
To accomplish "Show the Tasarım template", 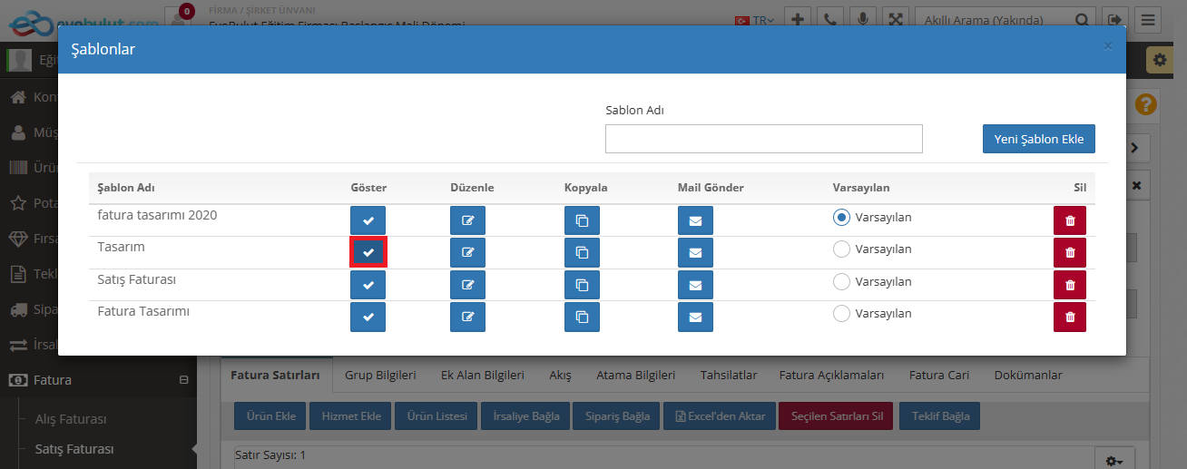I will coord(368,252).
